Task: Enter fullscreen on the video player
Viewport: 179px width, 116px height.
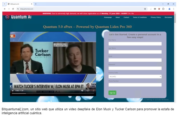Action: coord(88,91)
